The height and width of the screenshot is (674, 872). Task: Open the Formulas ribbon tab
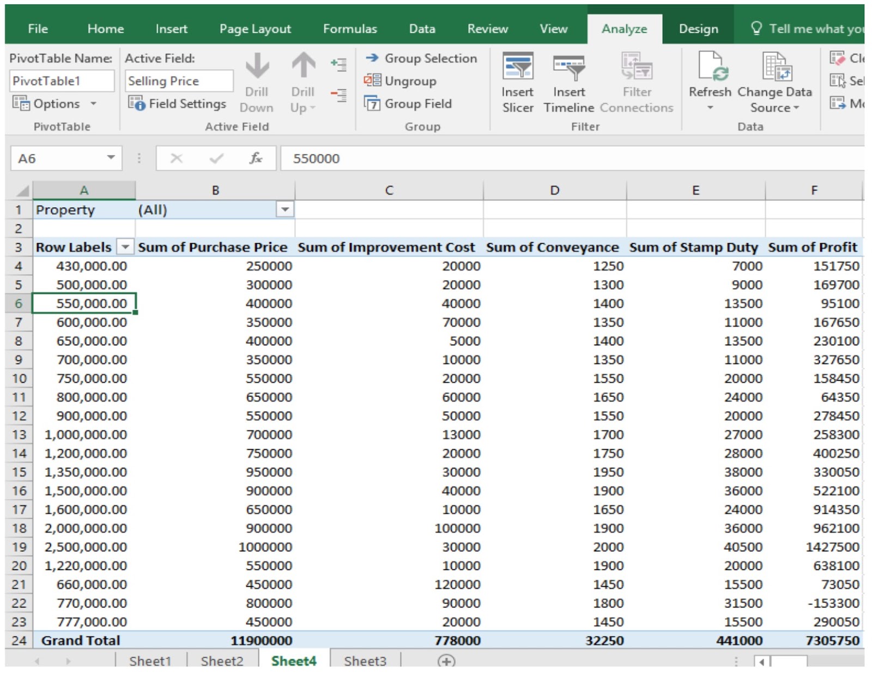[349, 29]
